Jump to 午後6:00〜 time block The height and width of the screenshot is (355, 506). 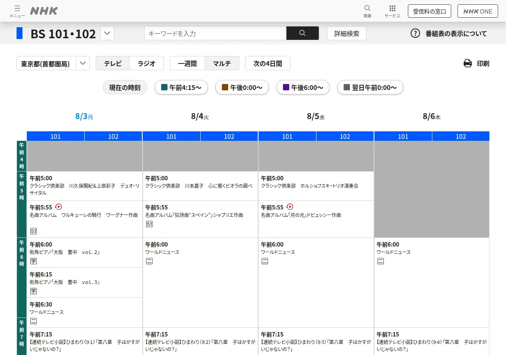pos(303,88)
